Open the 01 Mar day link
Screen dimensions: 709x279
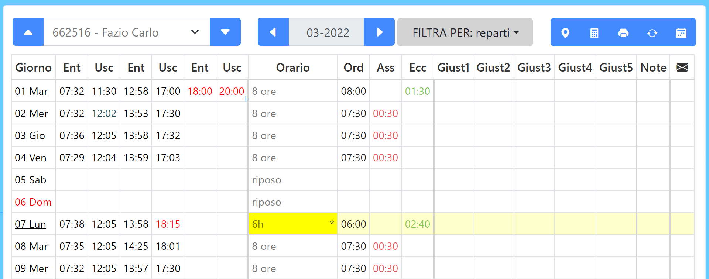pos(31,91)
